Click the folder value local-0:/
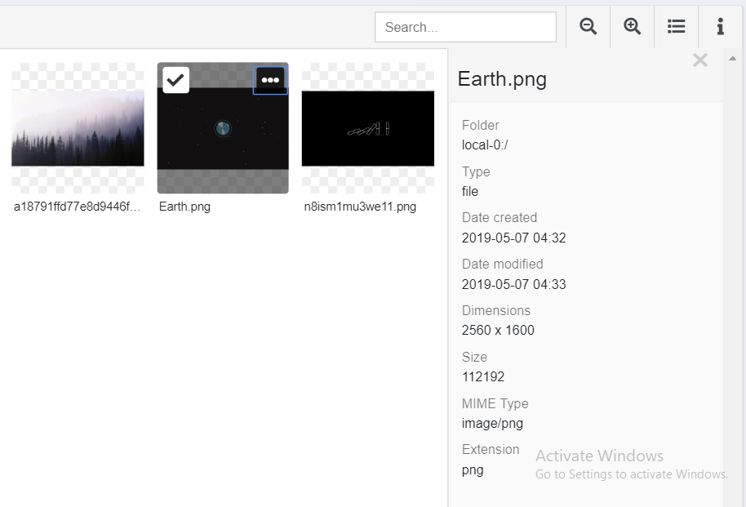Viewport: 746px width, 507px height. coord(485,145)
